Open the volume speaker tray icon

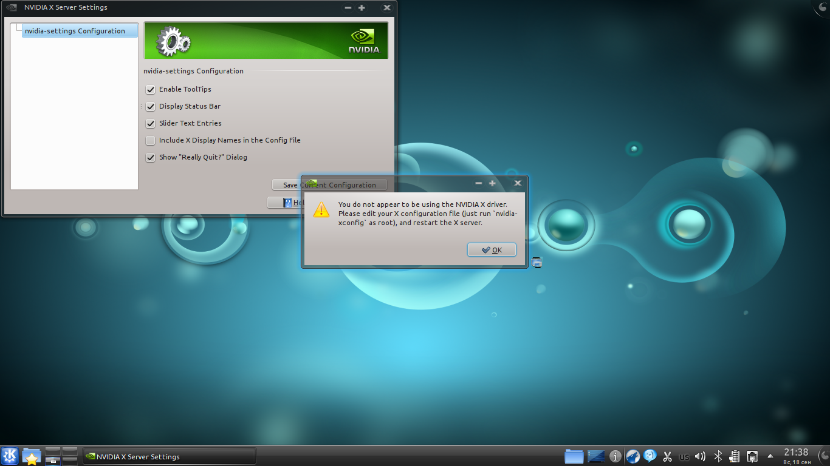[701, 456]
